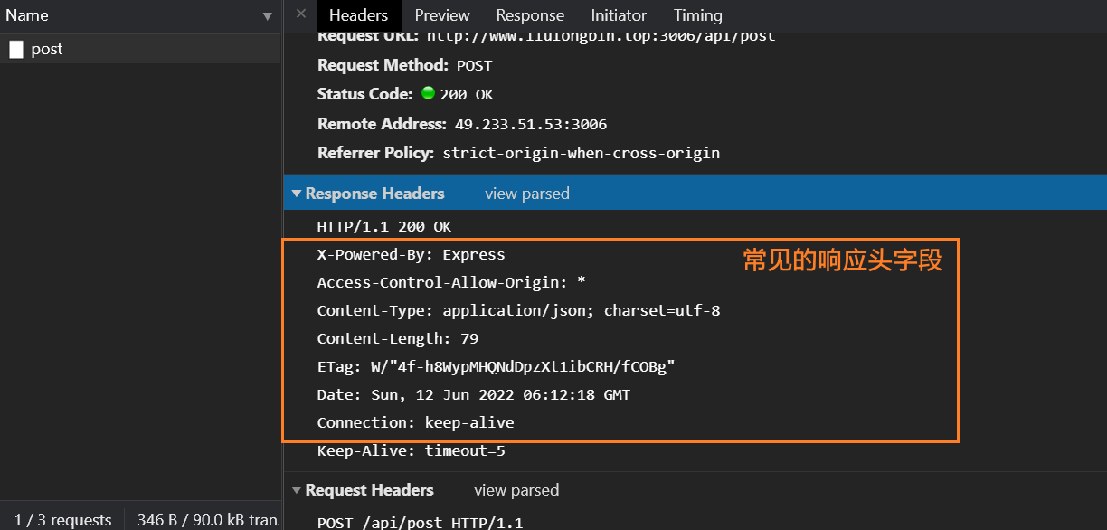Click the Content-Type header line
Screen dimensions: 1107x530
tap(518, 310)
